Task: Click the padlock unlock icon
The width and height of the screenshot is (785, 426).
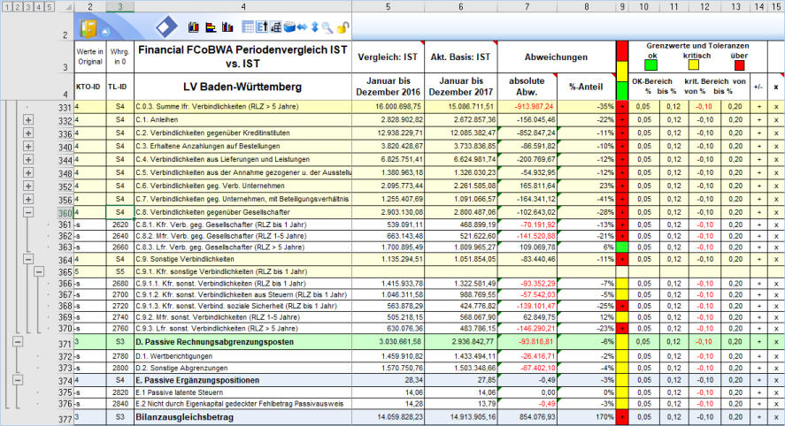Action: [342, 28]
